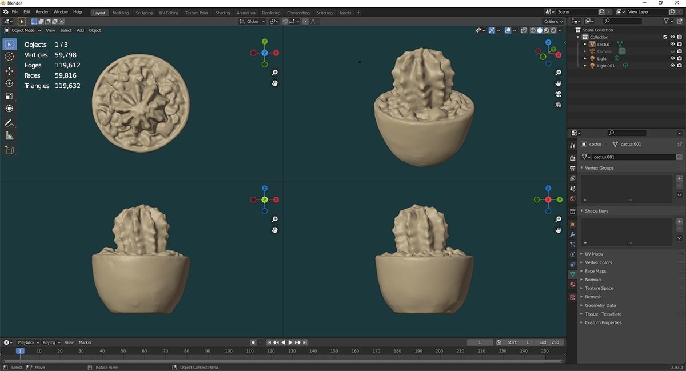Hide the Light object in viewport
Screen dimensions: 686x371
672,58
